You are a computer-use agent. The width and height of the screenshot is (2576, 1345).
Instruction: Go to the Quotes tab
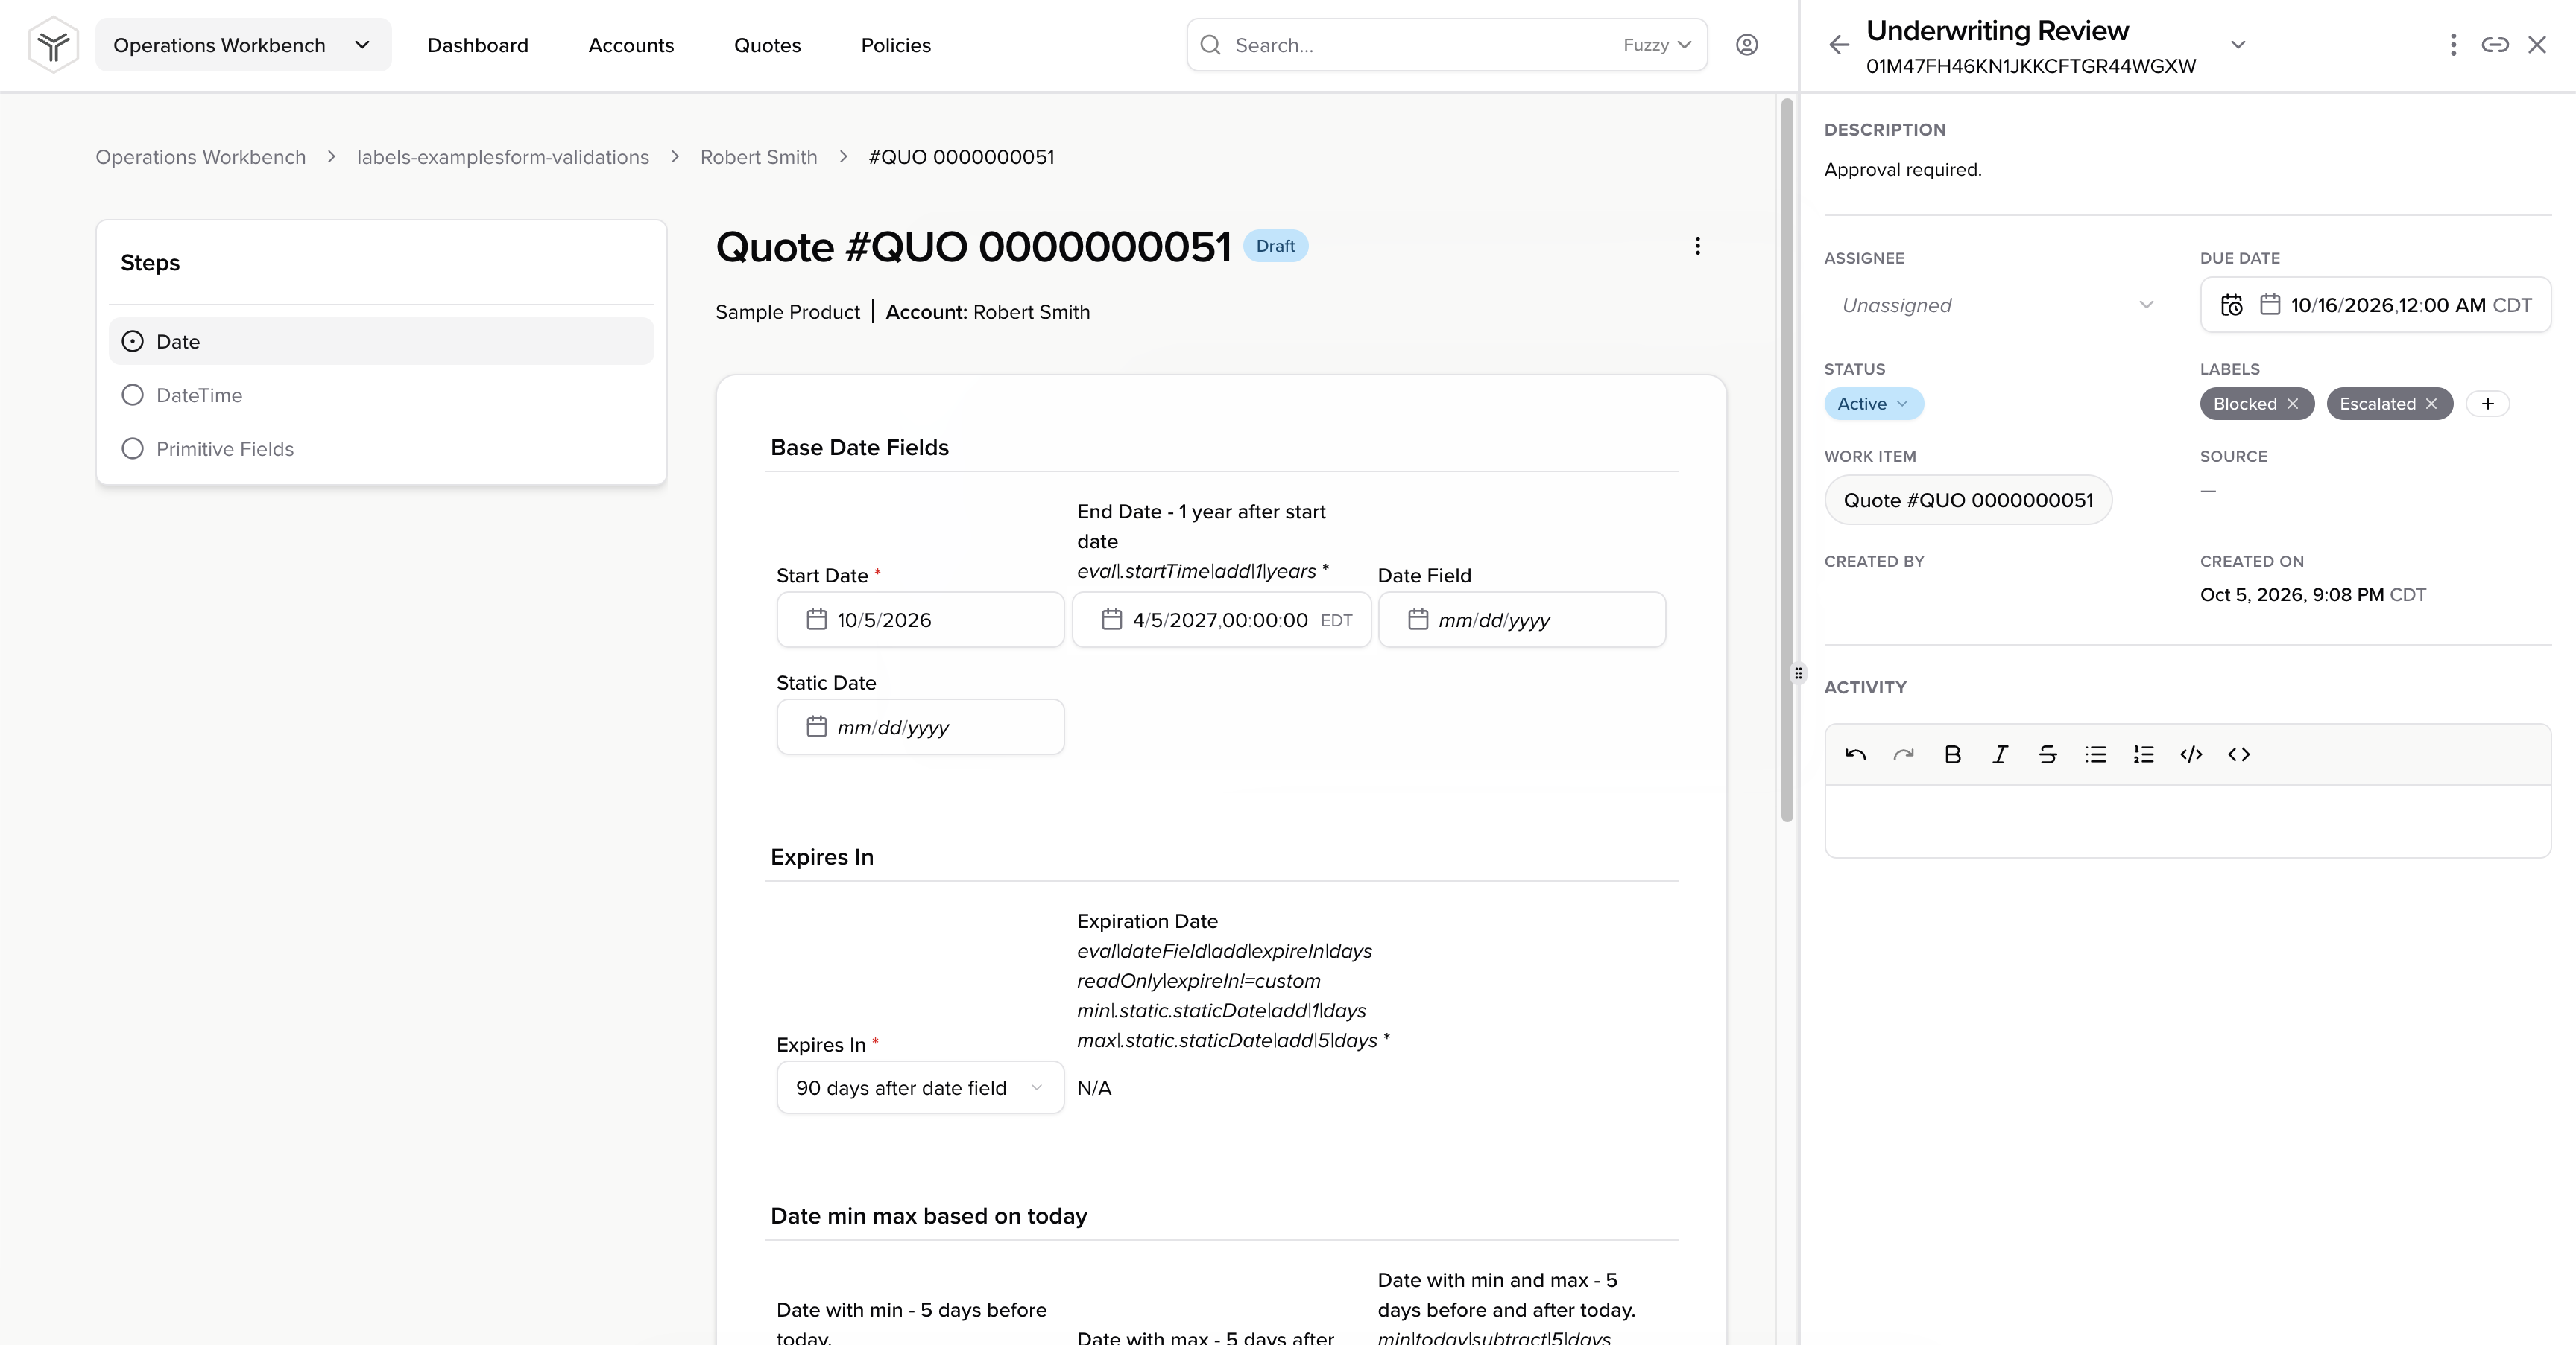coord(767,45)
